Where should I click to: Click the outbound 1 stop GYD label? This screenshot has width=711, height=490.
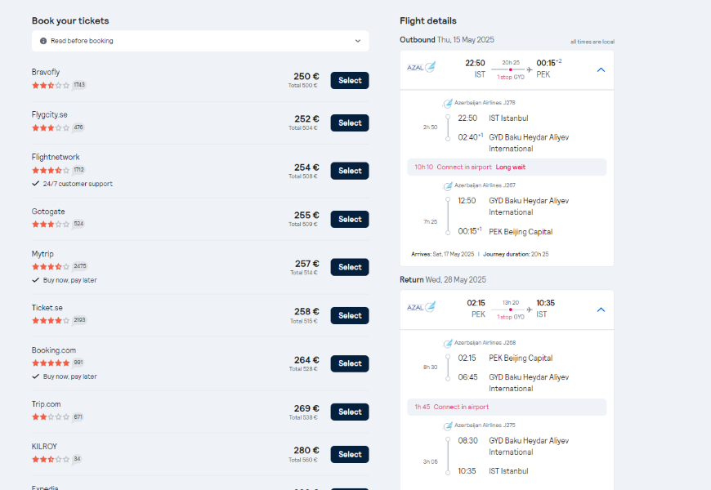point(511,77)
